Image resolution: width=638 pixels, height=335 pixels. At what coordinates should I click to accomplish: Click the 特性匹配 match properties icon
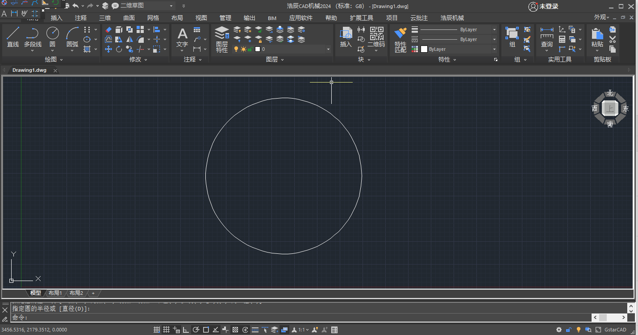pos(400,40)
